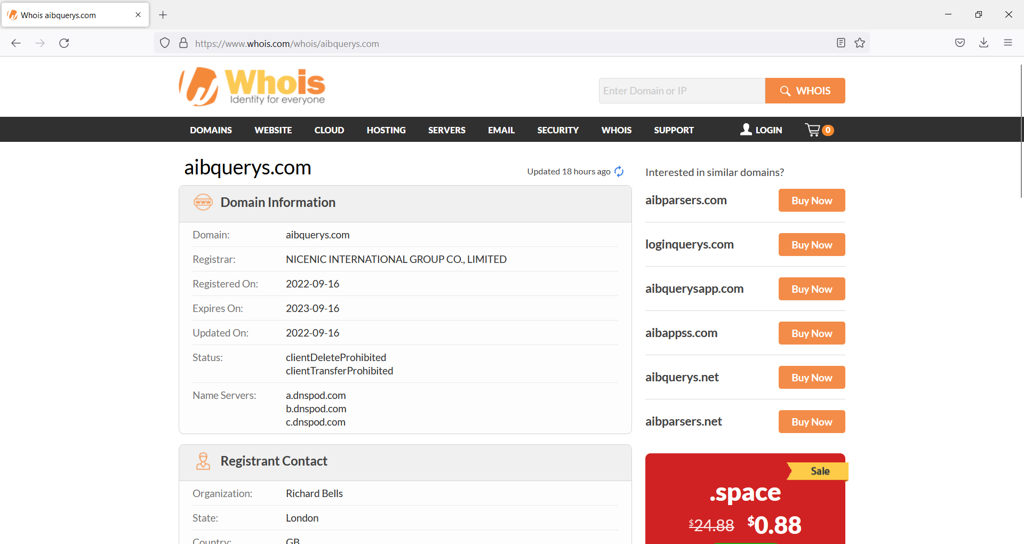Click the aibquerysapp.com domain name
The width and height of the screenshot is (1024, 544).
tap(694, 289)
